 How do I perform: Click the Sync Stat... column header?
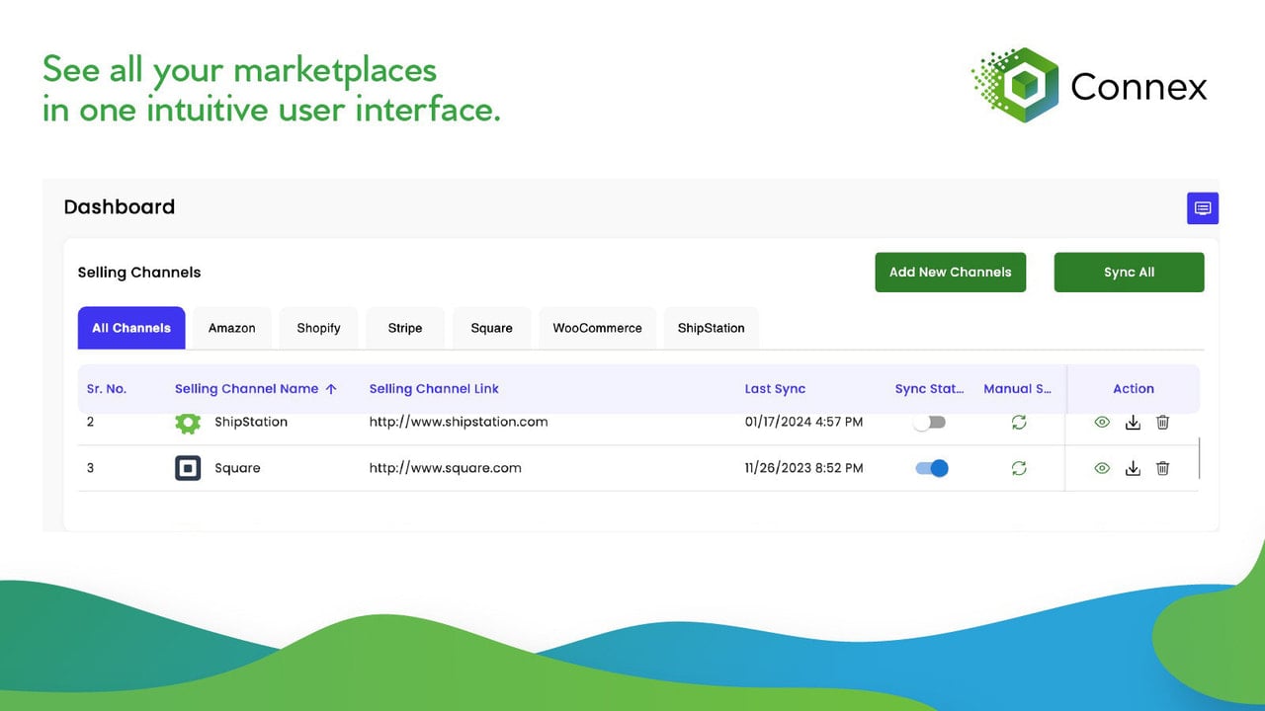(x=930, y=389)
